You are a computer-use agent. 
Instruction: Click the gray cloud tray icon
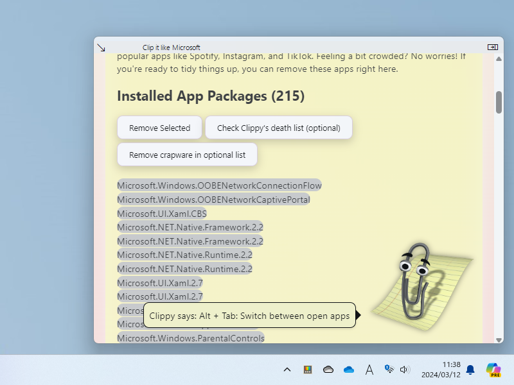[x=328, y=370]
